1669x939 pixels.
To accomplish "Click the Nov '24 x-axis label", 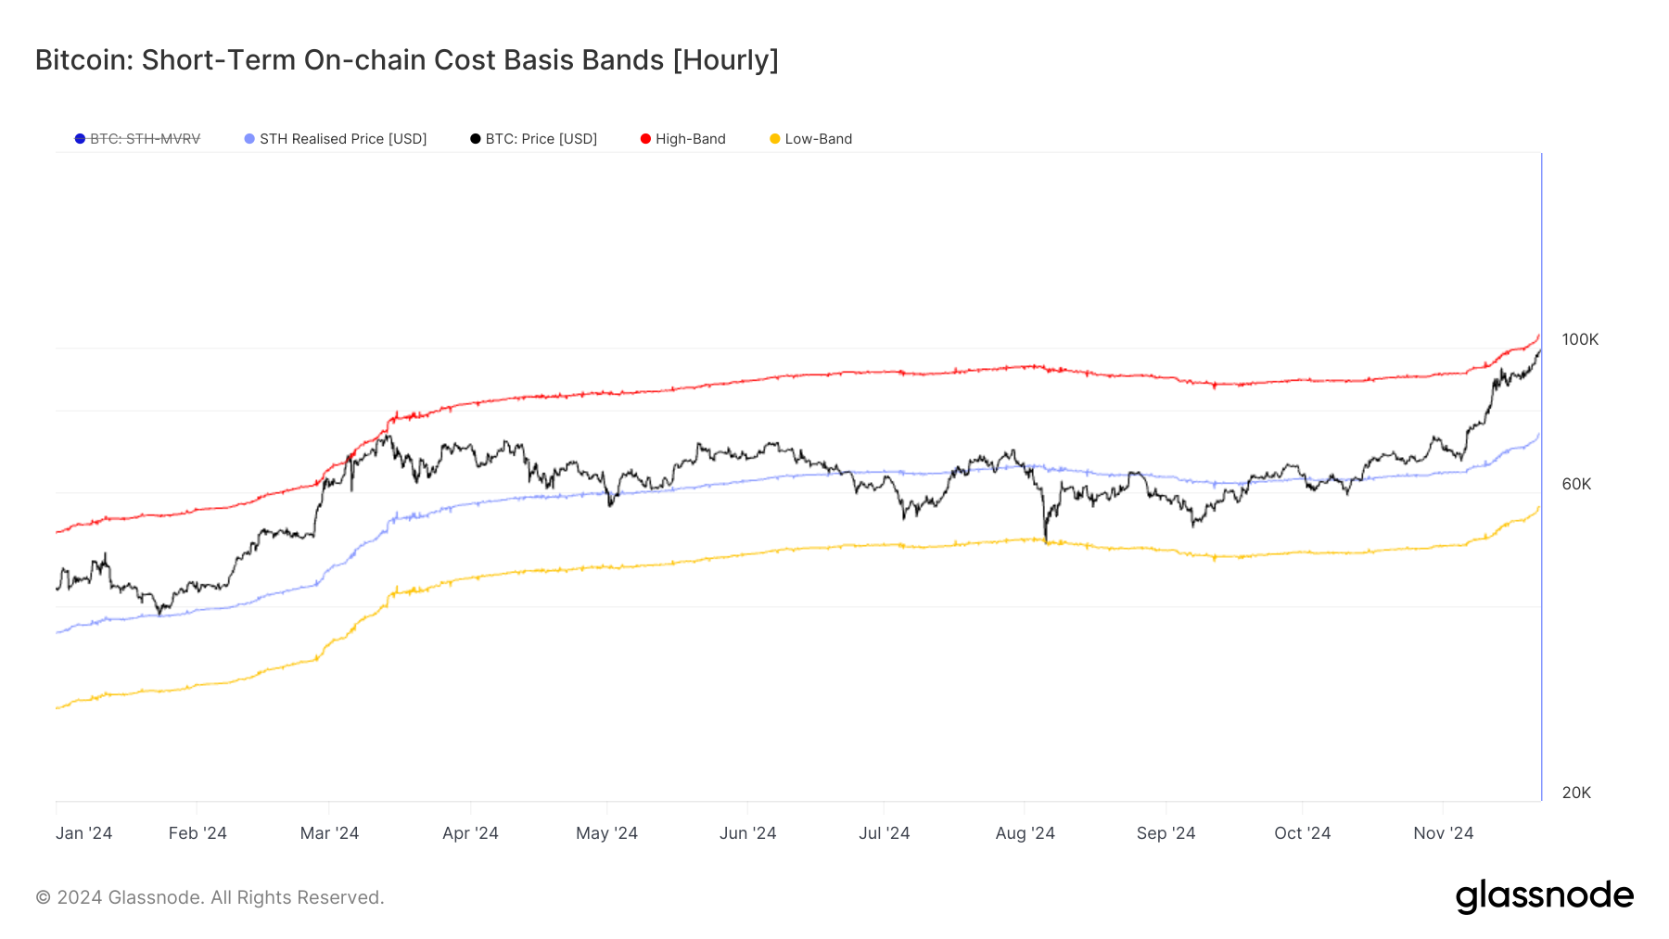I will [x=1443, y=833].
